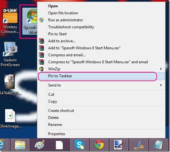Expand the WinZip submenu arrow
This screenshot has width=170, height=152.
pyautogui.click(x=161, y=69)
